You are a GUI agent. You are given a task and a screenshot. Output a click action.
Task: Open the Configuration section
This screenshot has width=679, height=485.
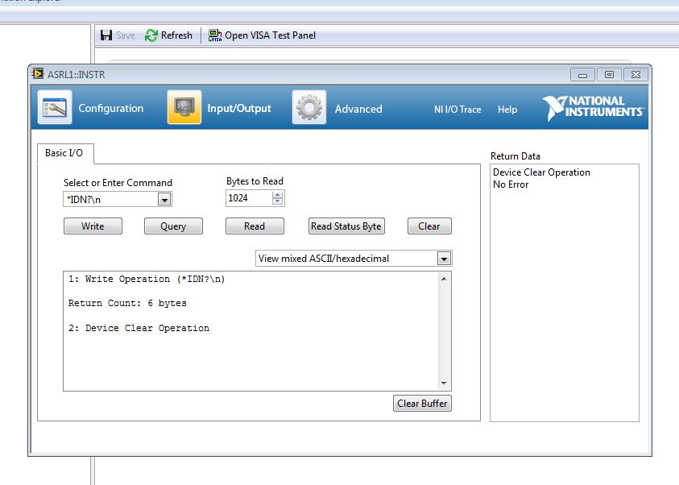pos(111,108)
